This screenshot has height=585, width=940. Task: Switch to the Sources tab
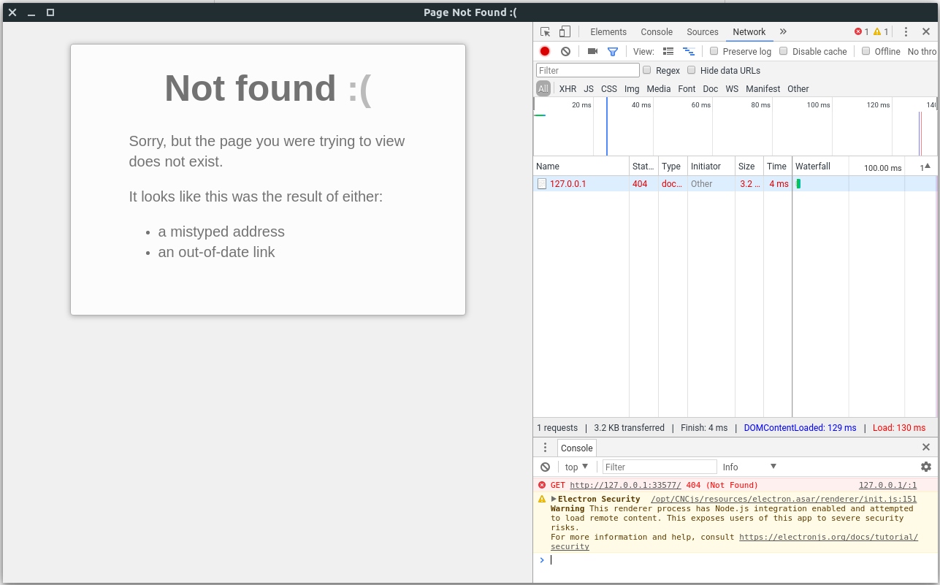point(702,31)
